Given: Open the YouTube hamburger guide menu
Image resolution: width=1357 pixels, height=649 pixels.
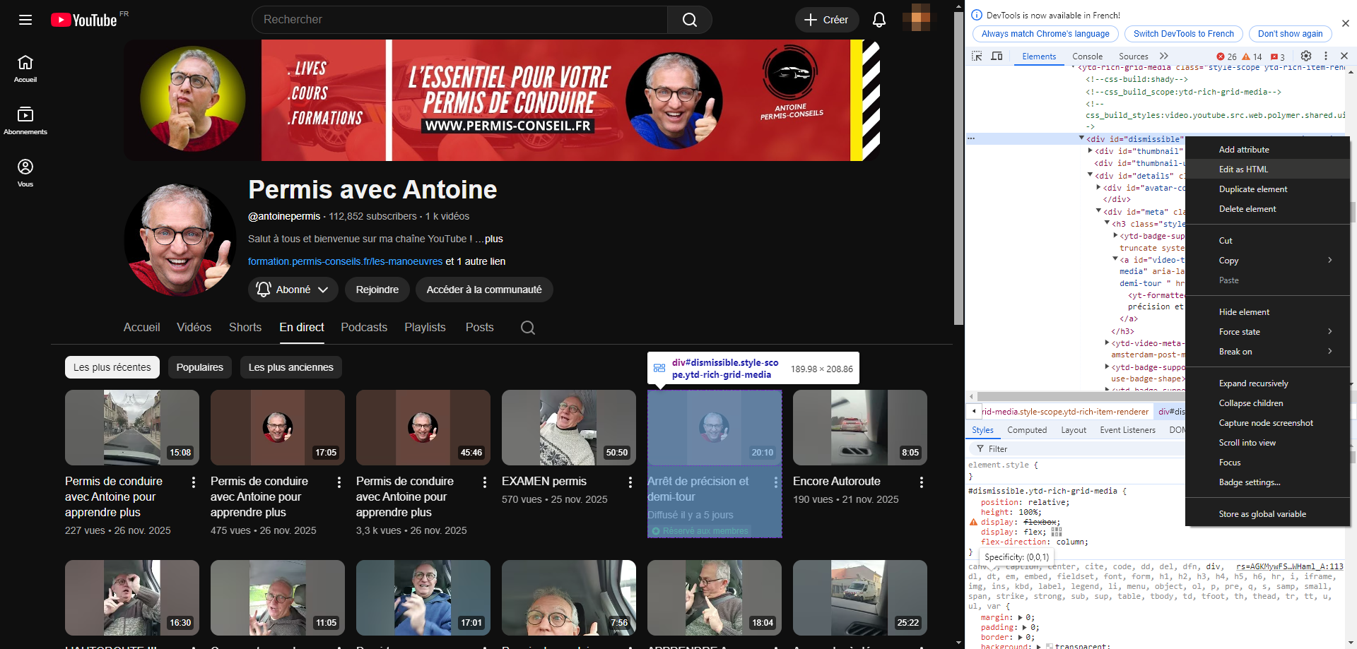Looking at the screenshot, I should 25,20.
